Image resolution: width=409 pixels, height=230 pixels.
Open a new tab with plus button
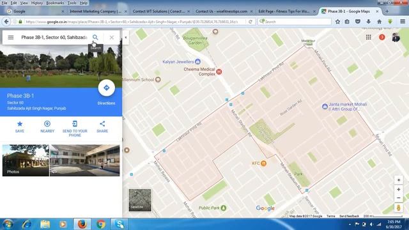tap(387, 11)
